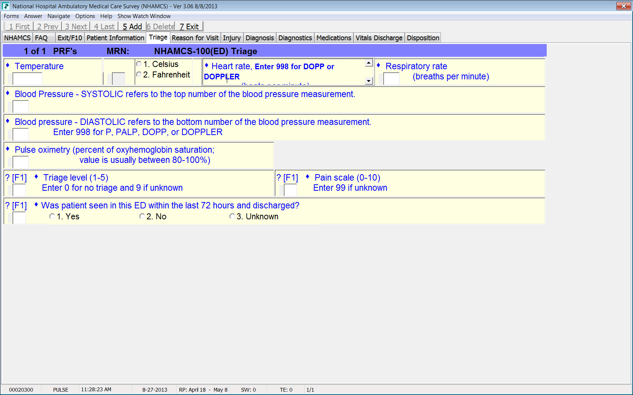Click the 00020300 case ID in status bar
The image size is (633, 395).
click(21, 390)
